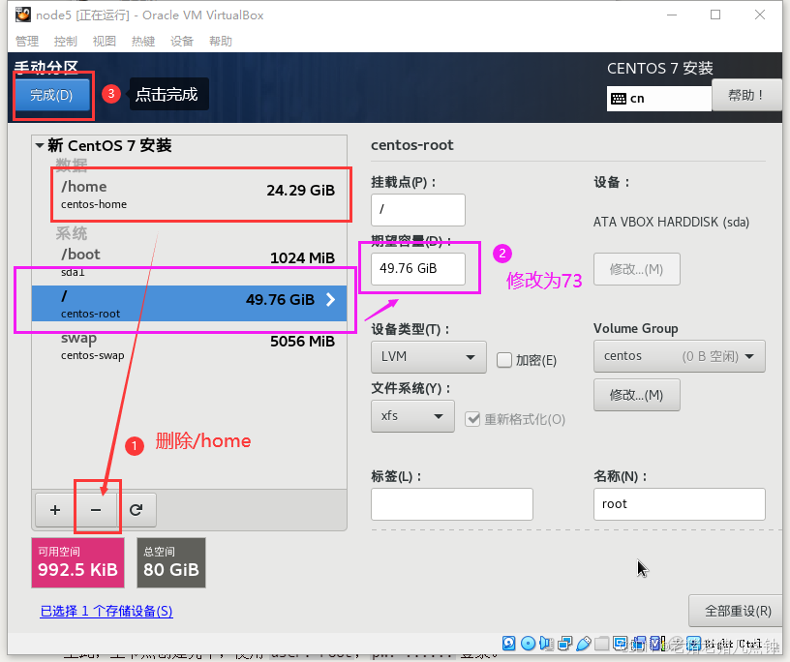Click the keyboard layout icon beside cn
Image resolution: width=790 pixels, height=662 pixels.
[x=619, y=99]
